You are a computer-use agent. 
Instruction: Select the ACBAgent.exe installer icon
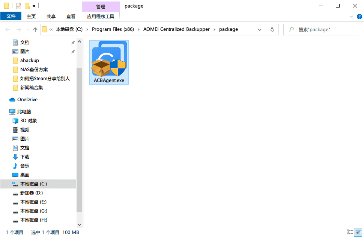[109, 62]
